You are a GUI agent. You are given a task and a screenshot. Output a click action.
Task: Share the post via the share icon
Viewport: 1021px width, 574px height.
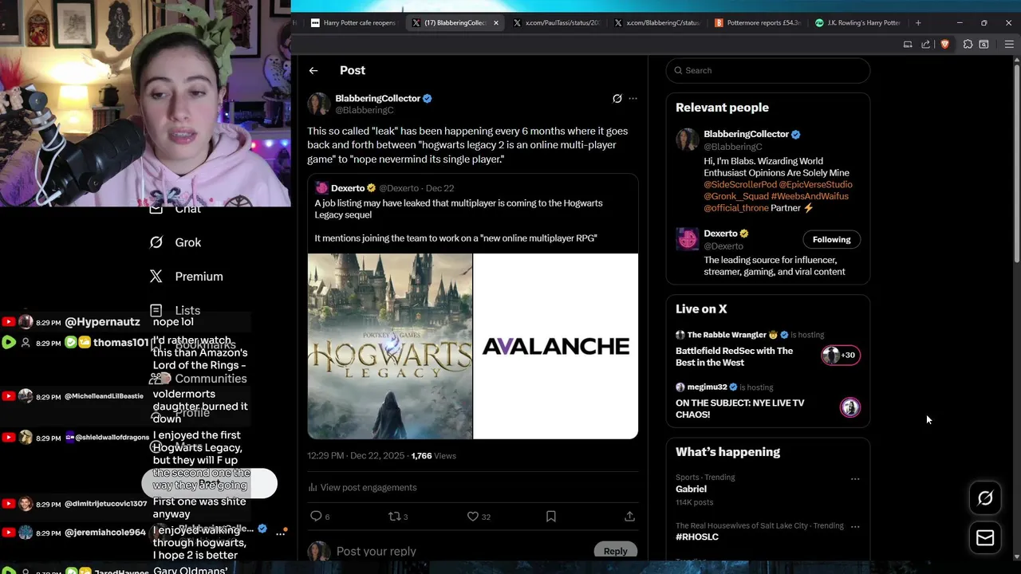click(x=629, y=517)
